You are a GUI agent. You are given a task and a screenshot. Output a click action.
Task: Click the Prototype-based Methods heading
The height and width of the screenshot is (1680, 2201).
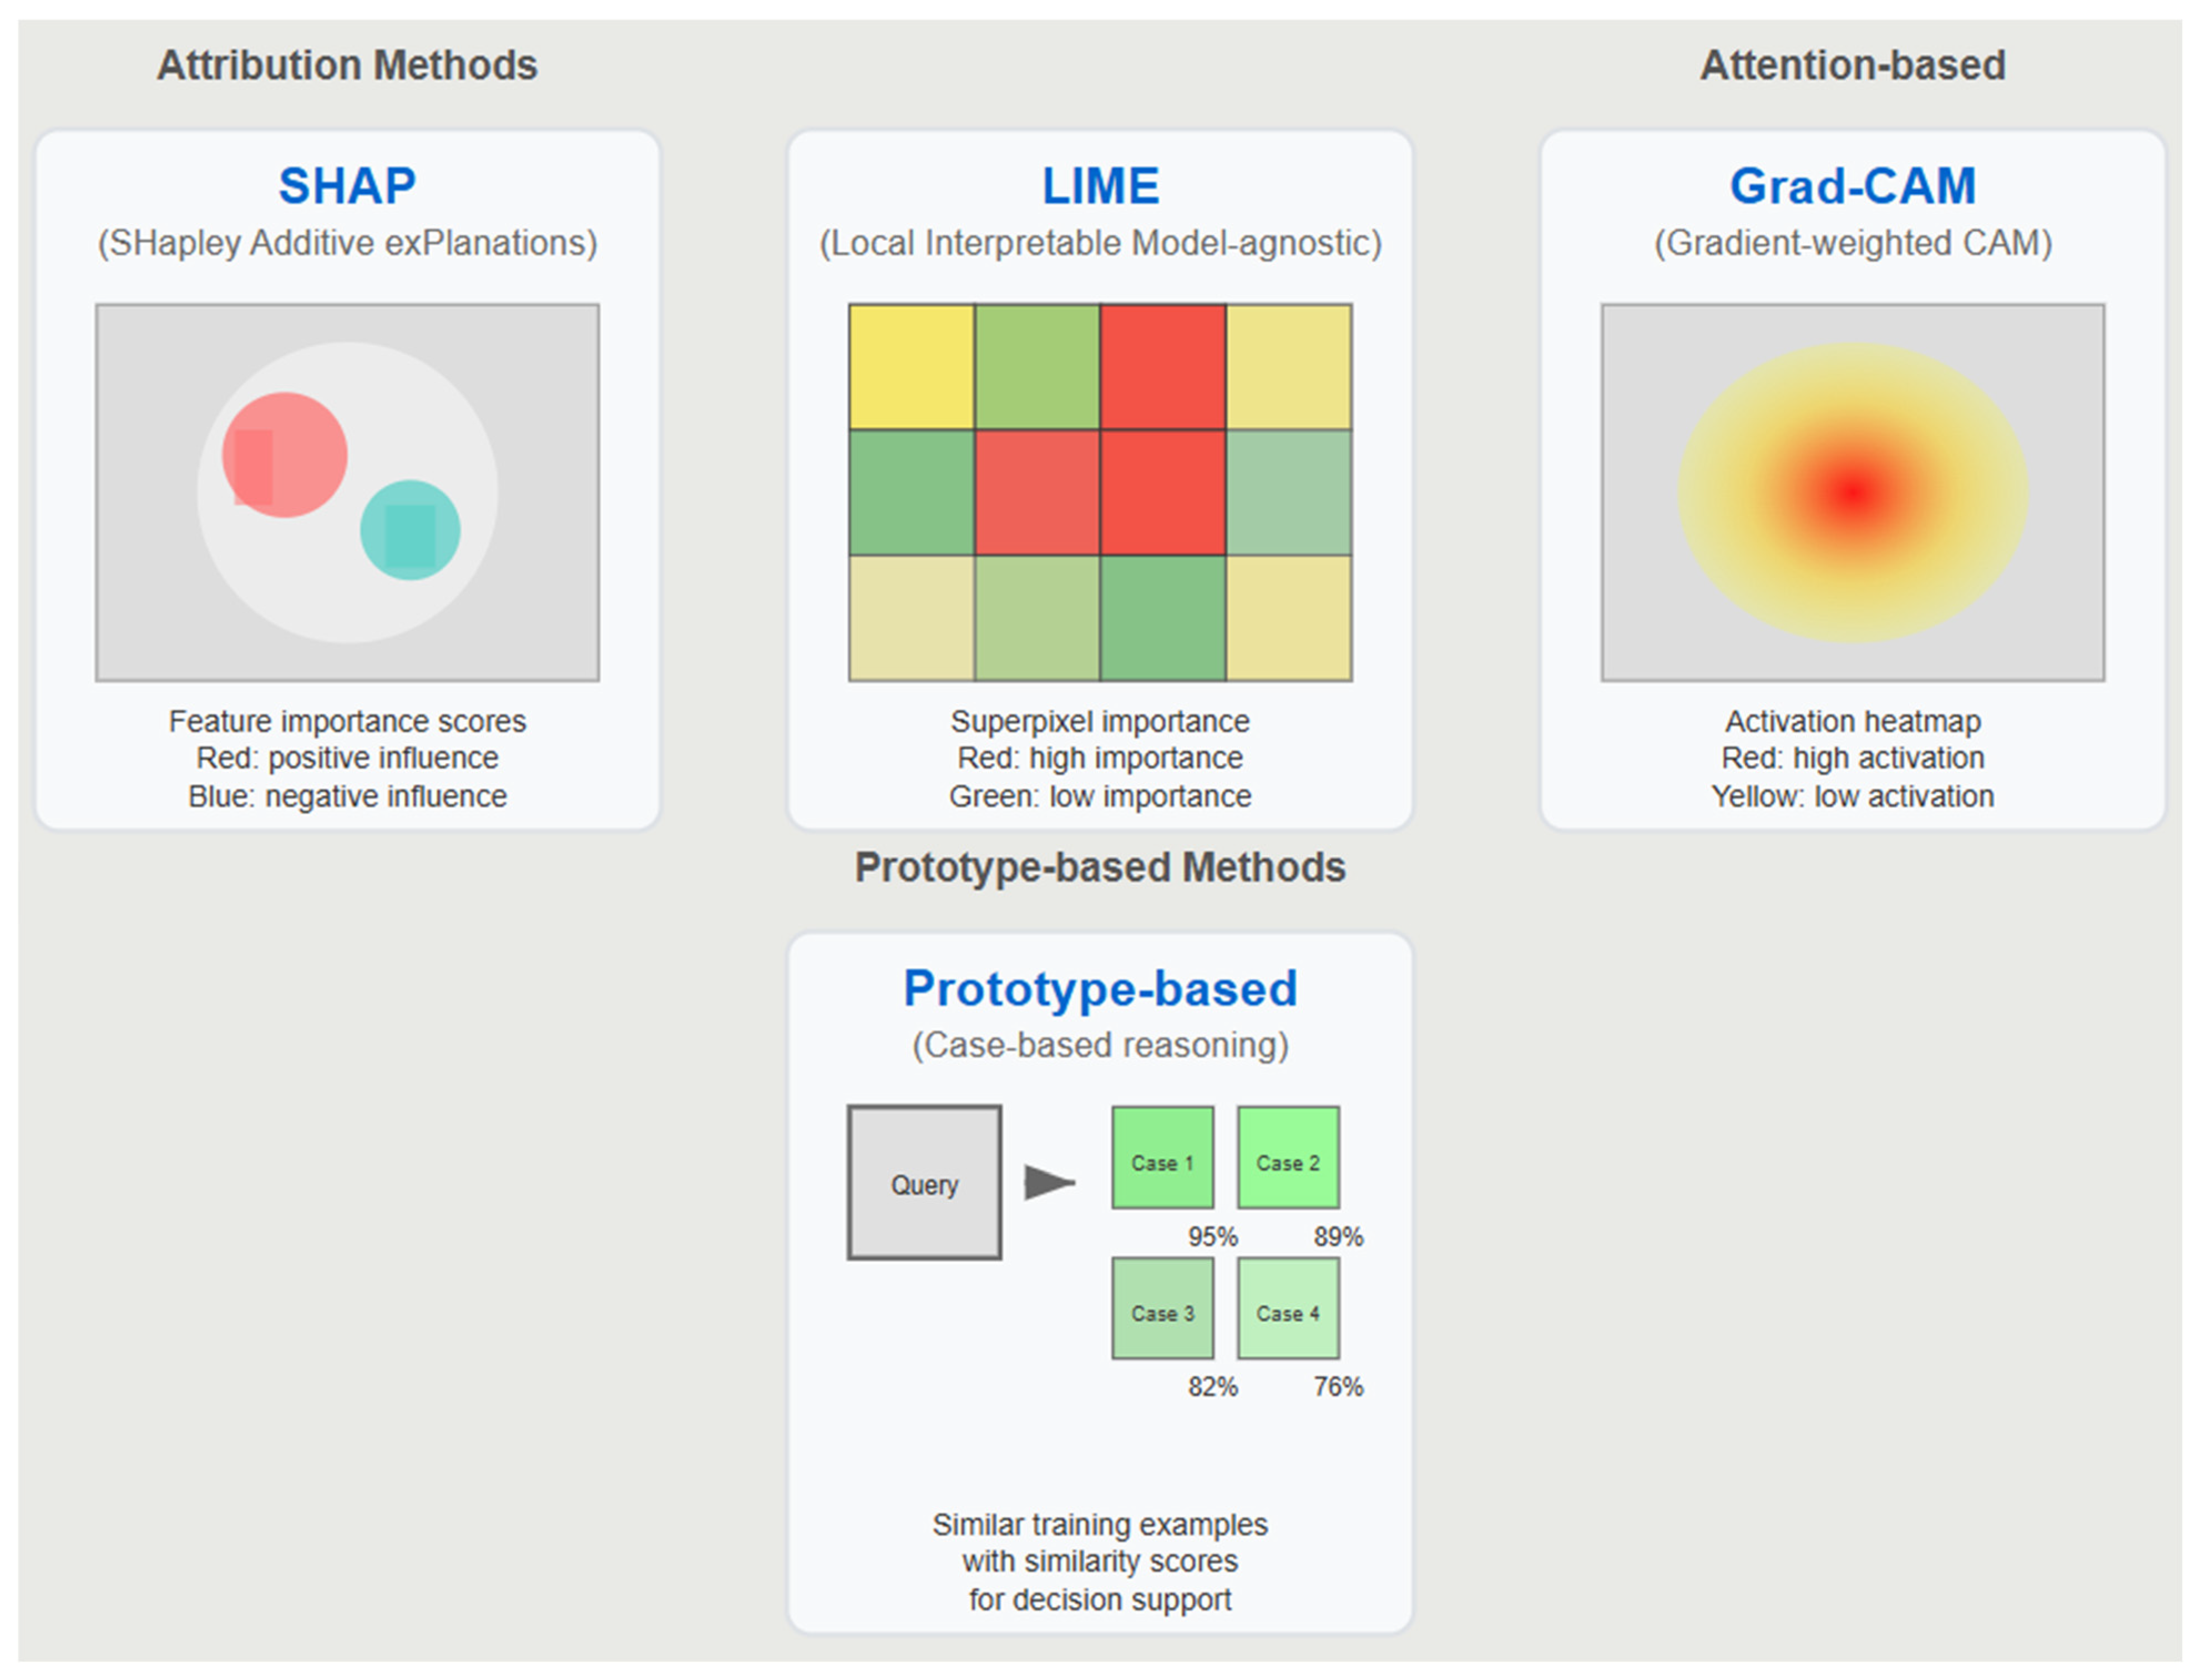[x=1101, y=868]
